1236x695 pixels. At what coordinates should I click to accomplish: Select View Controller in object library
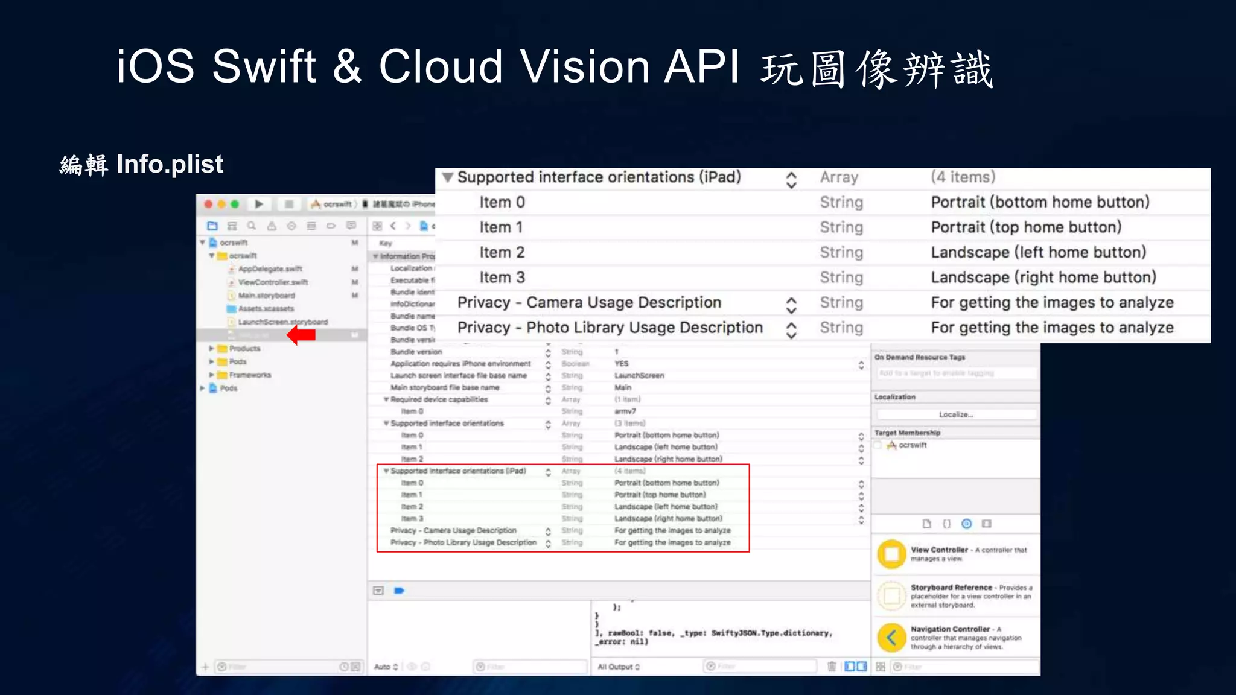point(956,554)
